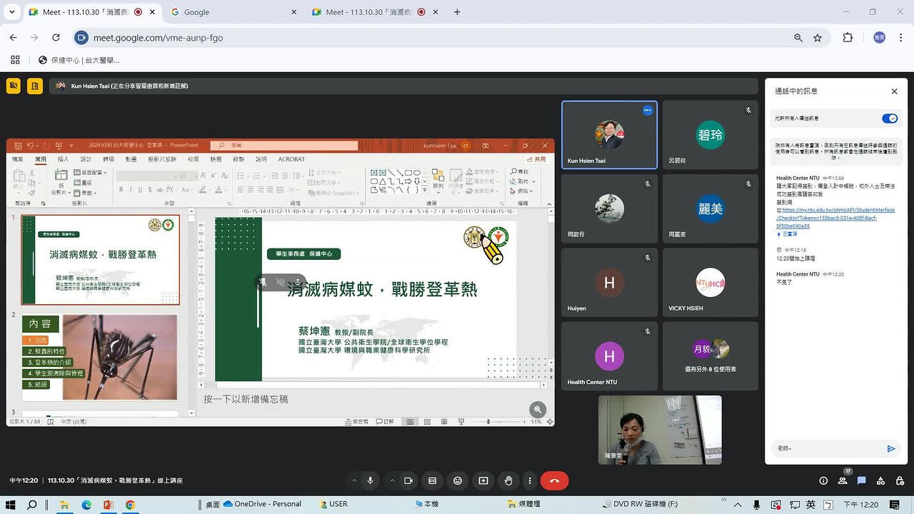Expand the audio settings arrow beside the microphone

pos(353,480)
